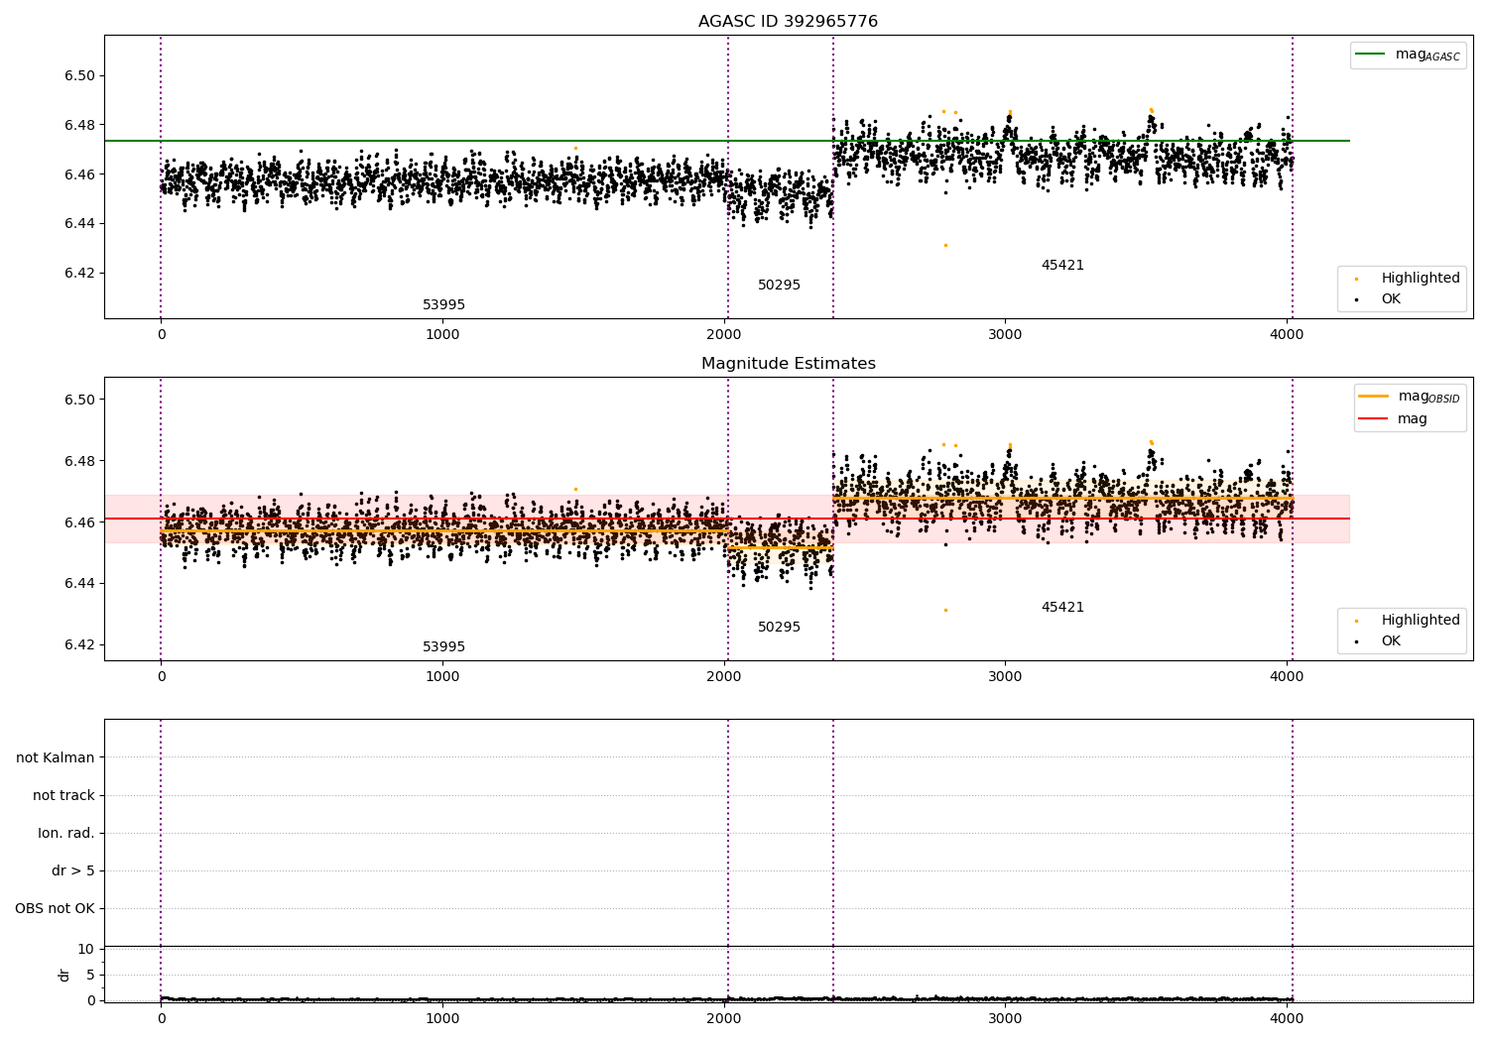The height and width of the screenshot is (1041, 1488).
Task: Click obsid label 53995 in AGASC ID plot
Action: tap(443, 305)
